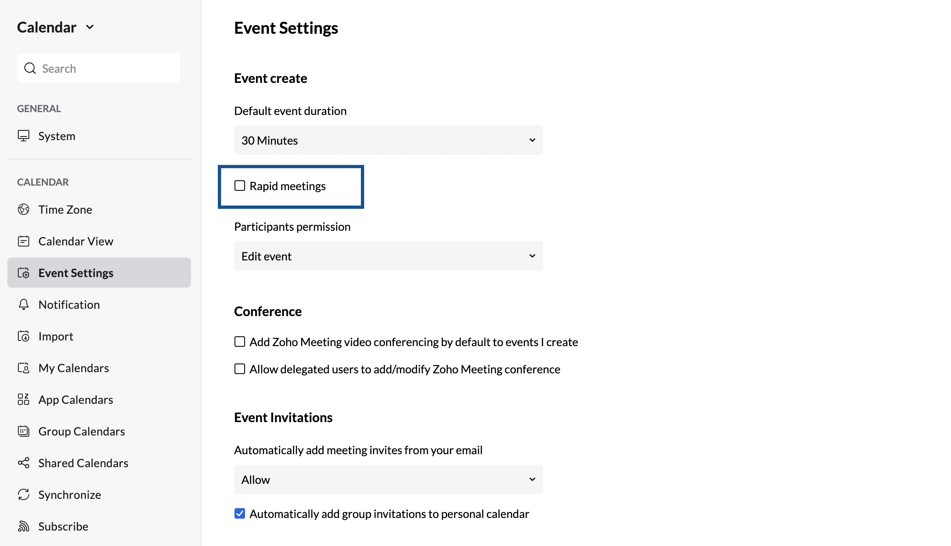Screen dimensions: 951x546
Task: Click the Notification bell icon
Action: coord(24,304)
